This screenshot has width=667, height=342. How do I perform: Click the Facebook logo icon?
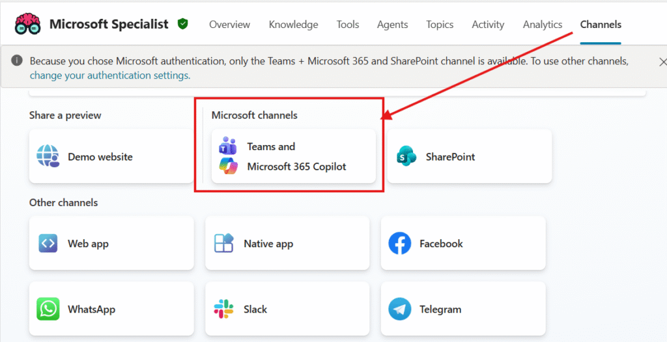point(400,244)
